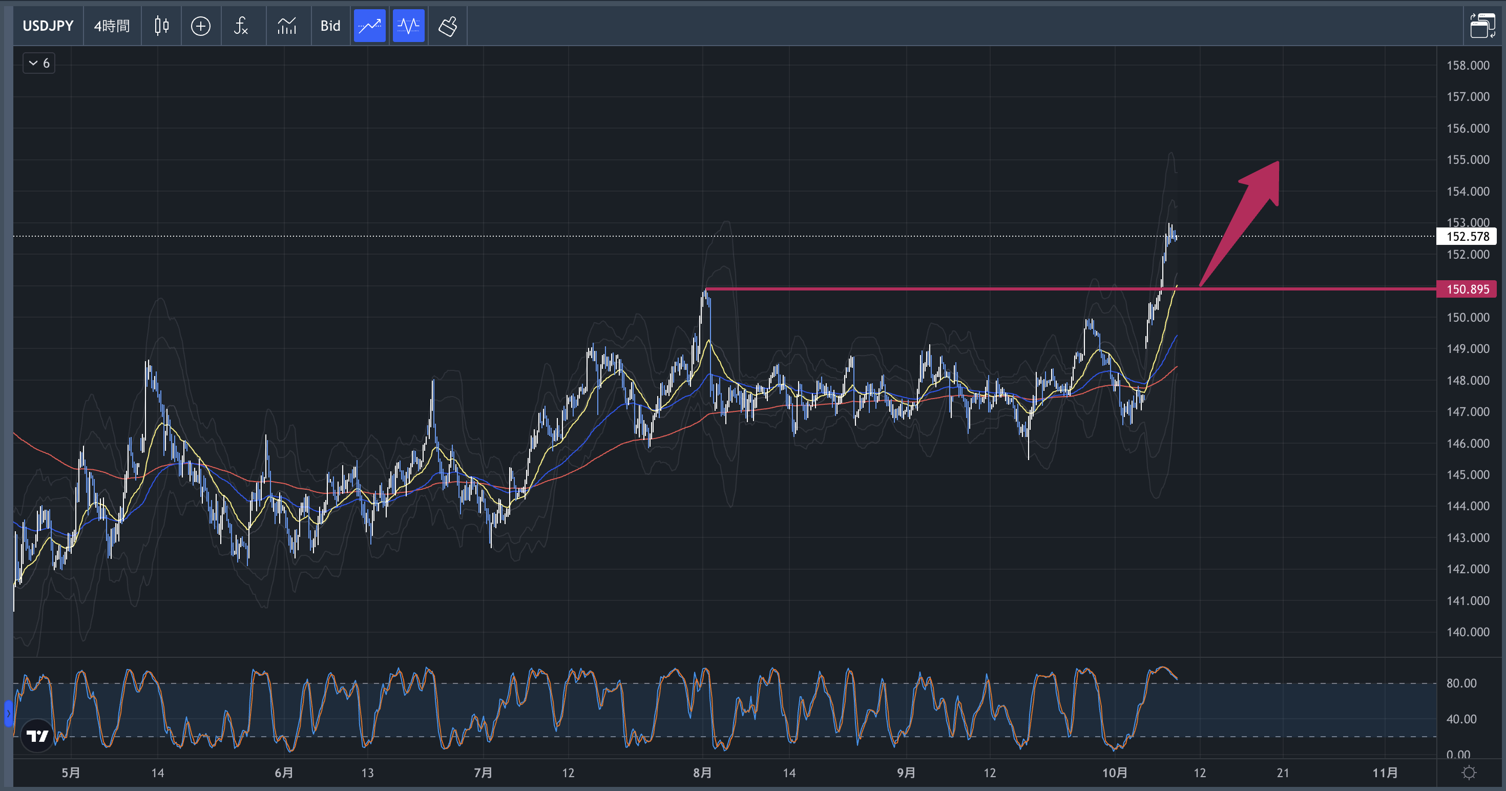Open the 4時間 timeframe selector
This screenshot has height=791, width=1506.
(112, 26)
